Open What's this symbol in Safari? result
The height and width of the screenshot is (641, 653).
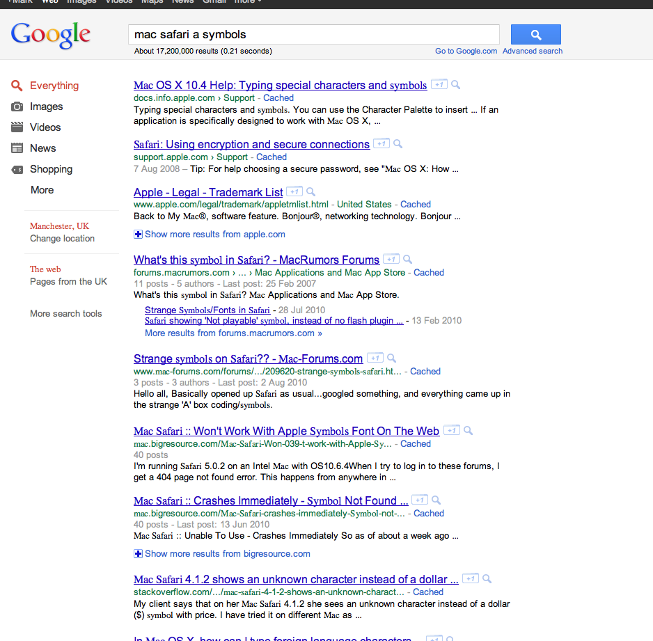pyautogui.click(x=256, y=260)
